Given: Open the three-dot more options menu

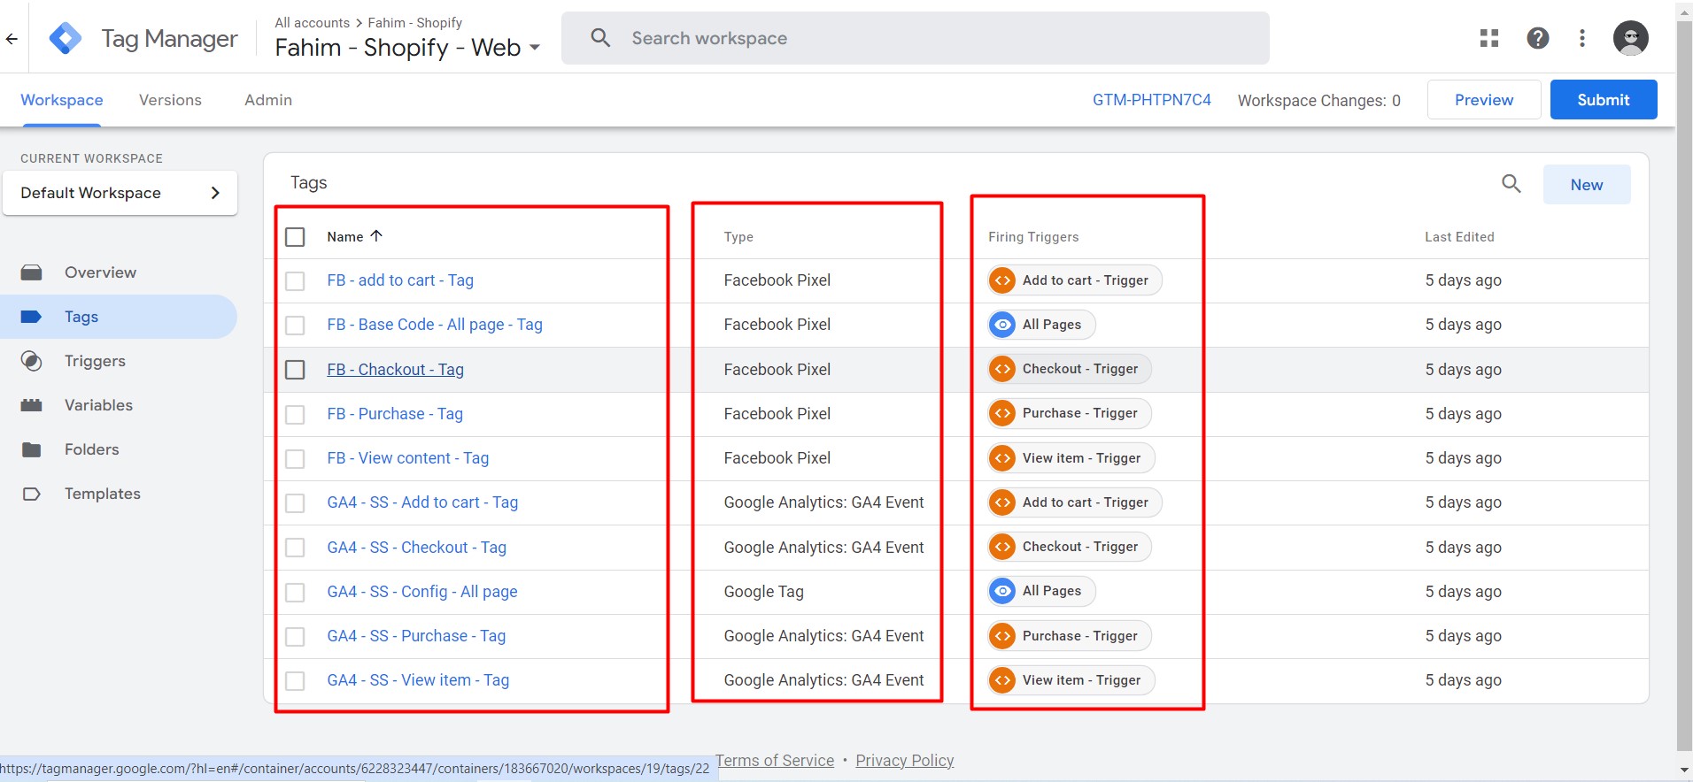Looking at the screenshot, I should click(1582, 38).
